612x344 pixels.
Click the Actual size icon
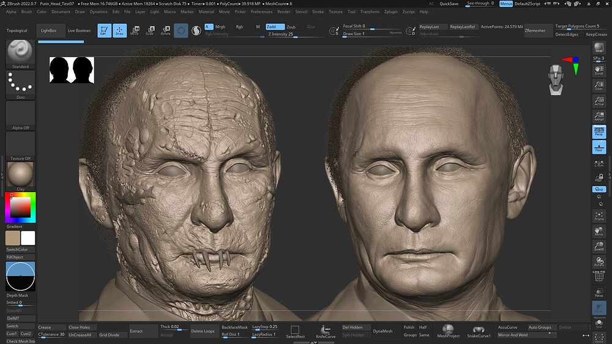click(x=599, y=101)
